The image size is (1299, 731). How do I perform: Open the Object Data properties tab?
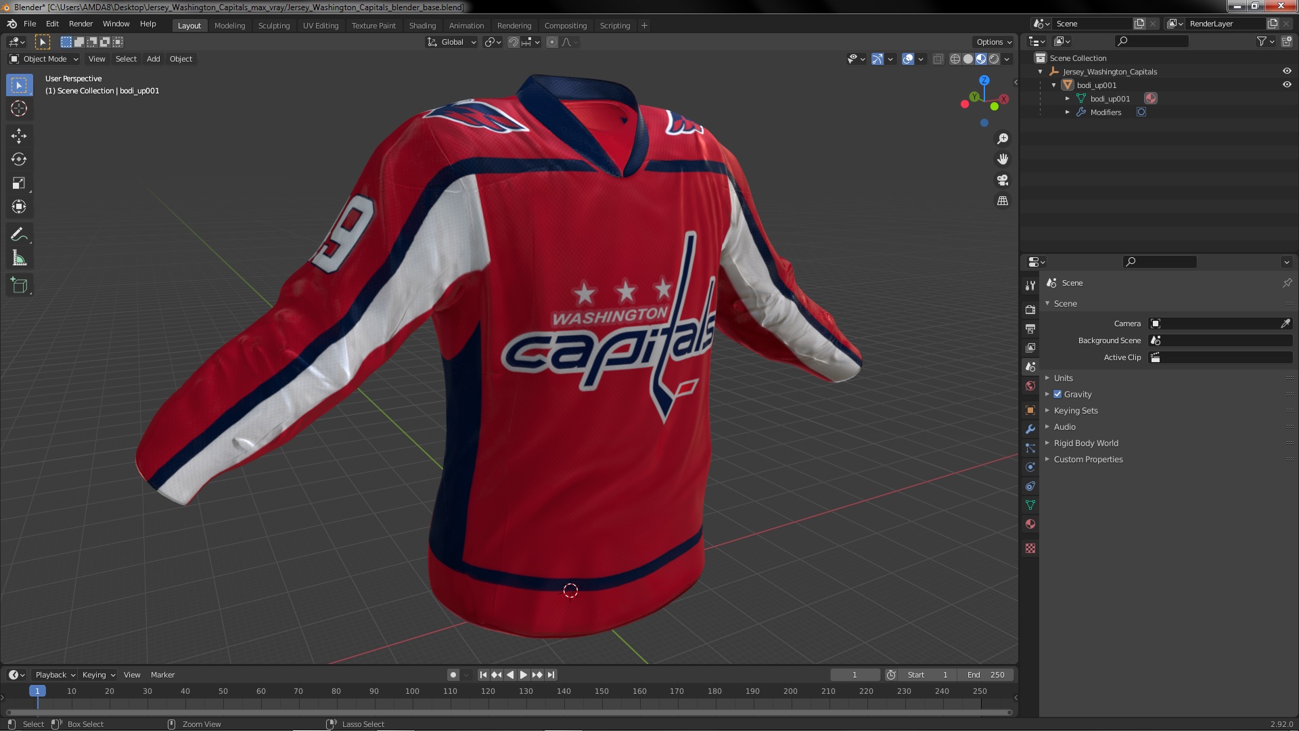1030,505
